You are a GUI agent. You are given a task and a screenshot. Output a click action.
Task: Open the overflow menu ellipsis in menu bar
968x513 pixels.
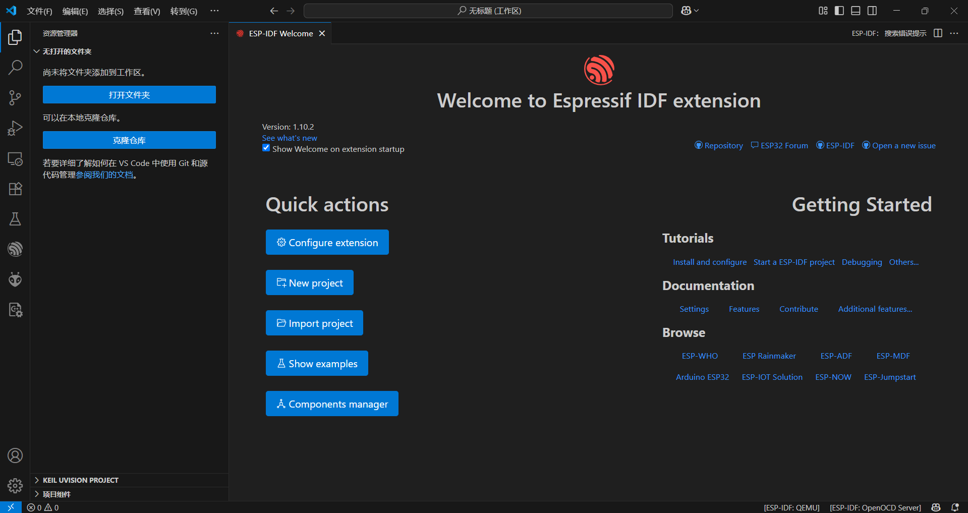(214, 11)
